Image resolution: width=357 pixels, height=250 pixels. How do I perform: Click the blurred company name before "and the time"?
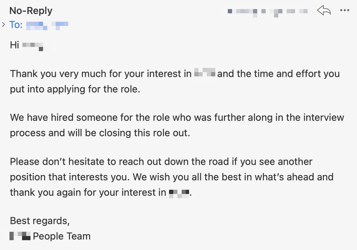pos(205,72)
